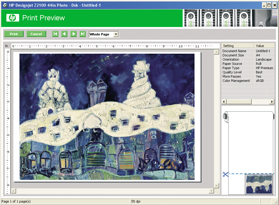Image resolution: width=279 pixels, height=205 pixels.
Task: Click the A4 value cell
Action: [x=258, y=55]
